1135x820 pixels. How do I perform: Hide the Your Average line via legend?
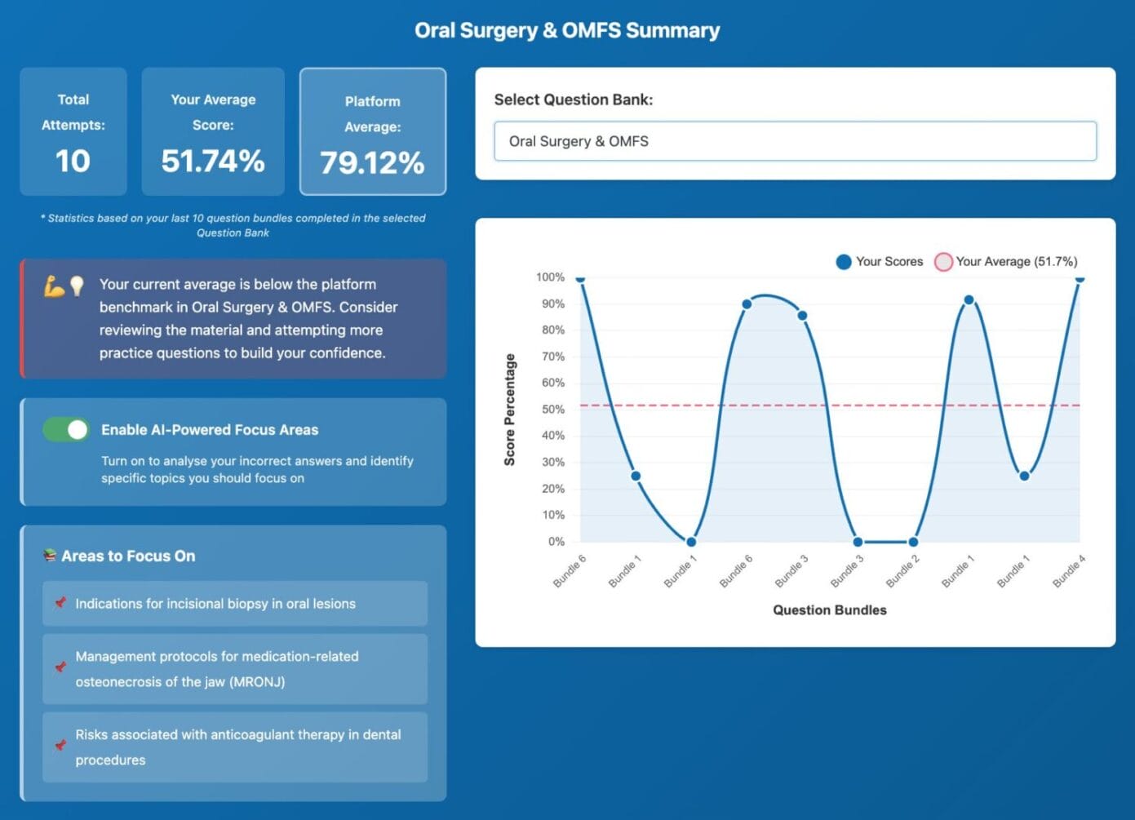[x=1016, y=262]
